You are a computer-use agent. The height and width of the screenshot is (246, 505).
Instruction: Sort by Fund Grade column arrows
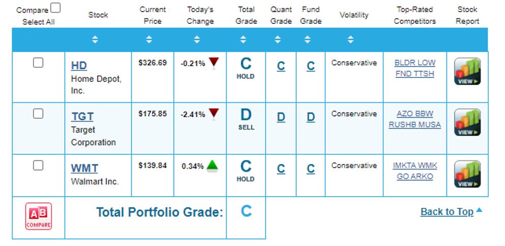307,40
